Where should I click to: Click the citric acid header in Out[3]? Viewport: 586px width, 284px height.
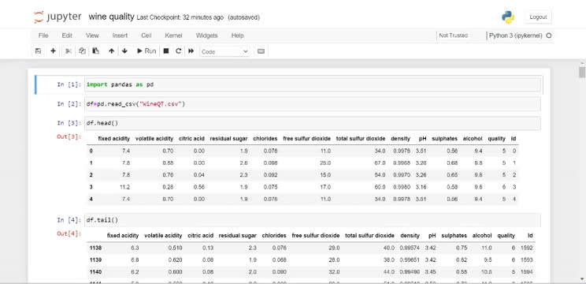(191, 138)
